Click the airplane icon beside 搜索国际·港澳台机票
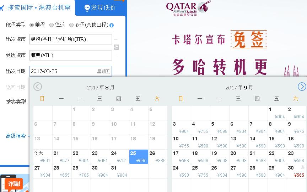 (x=2, y=8)
